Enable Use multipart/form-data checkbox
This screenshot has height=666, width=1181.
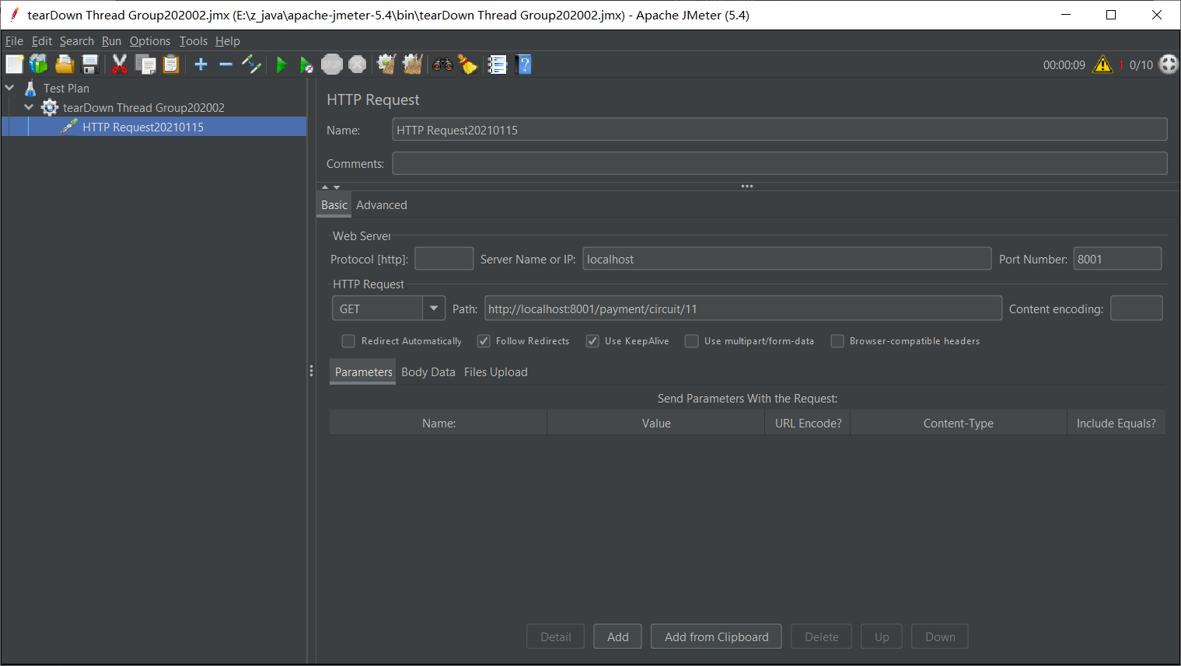691,341
